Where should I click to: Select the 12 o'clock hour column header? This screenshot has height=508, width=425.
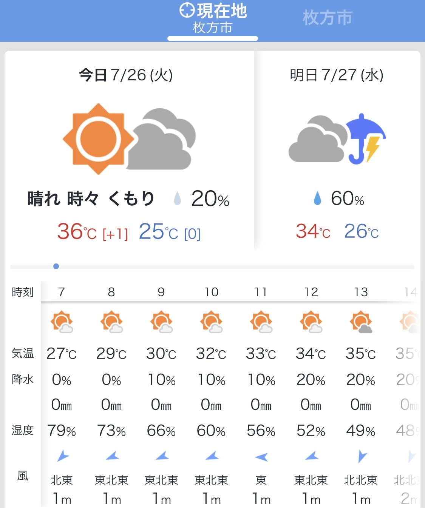coord(311,292)
